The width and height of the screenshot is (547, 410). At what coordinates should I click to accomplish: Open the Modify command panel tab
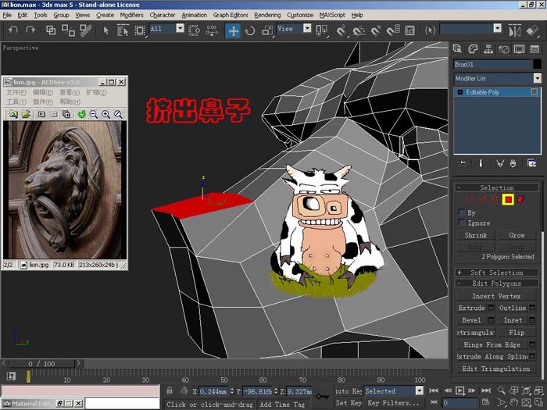click(473, 48)
